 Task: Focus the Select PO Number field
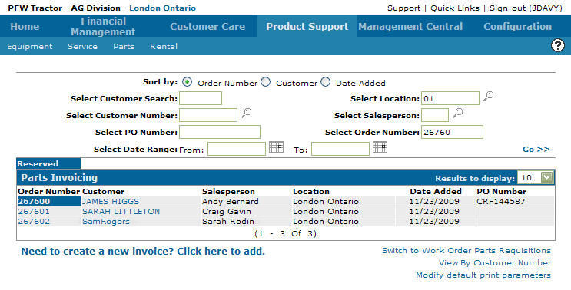[220, 132]
